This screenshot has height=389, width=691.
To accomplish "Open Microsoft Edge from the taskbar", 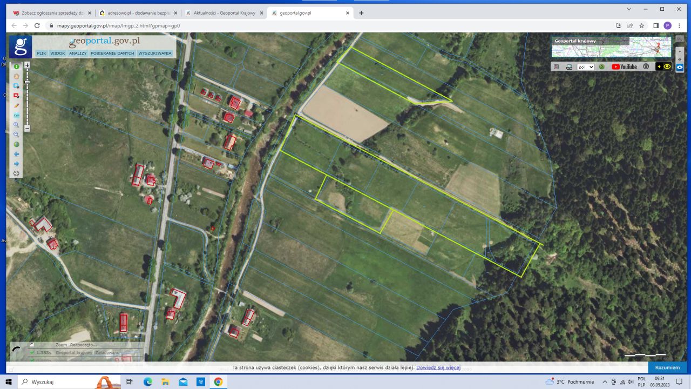I will 147,382.
